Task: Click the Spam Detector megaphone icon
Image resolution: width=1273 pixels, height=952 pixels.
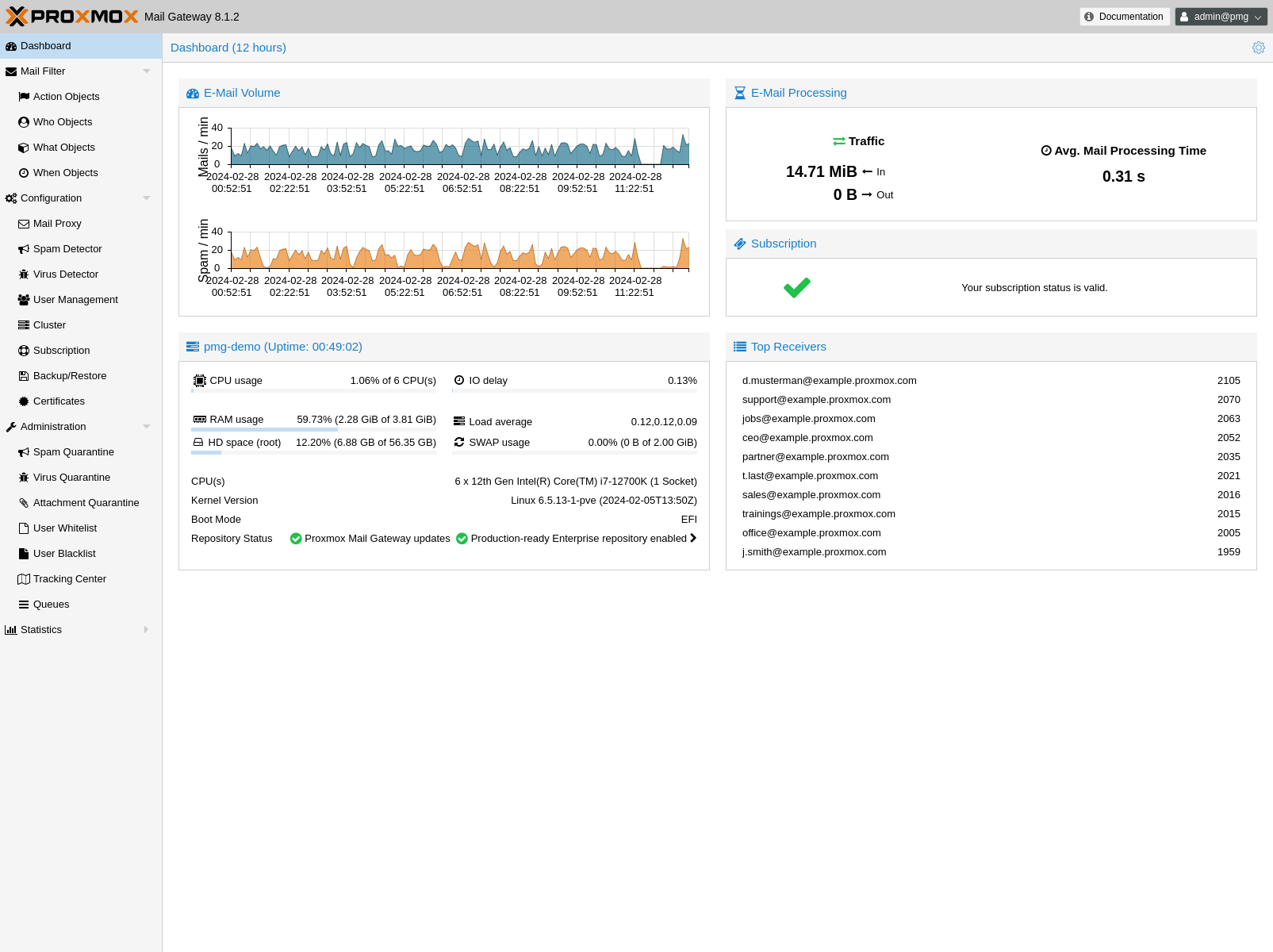Action: click(x=24, y=249)
